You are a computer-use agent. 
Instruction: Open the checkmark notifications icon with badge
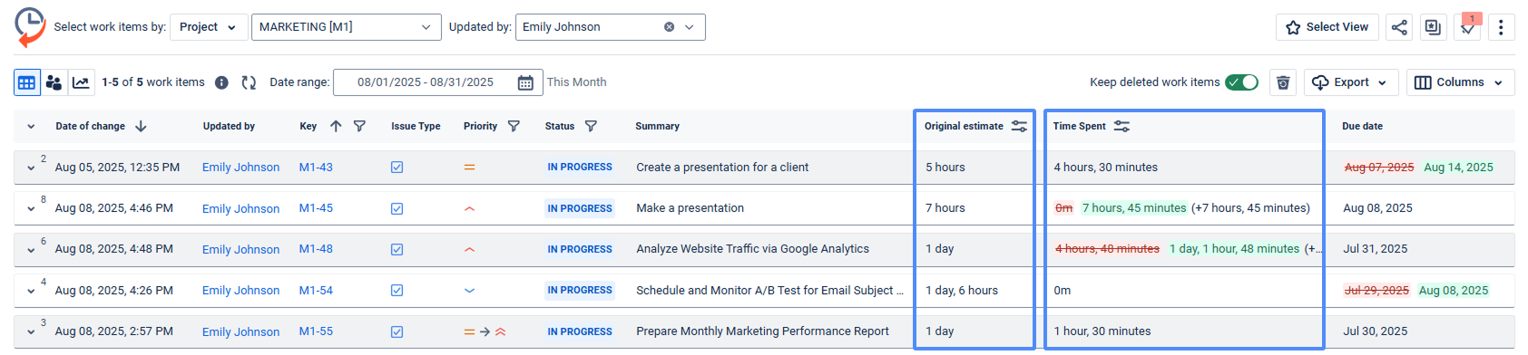pos(1467,27)
